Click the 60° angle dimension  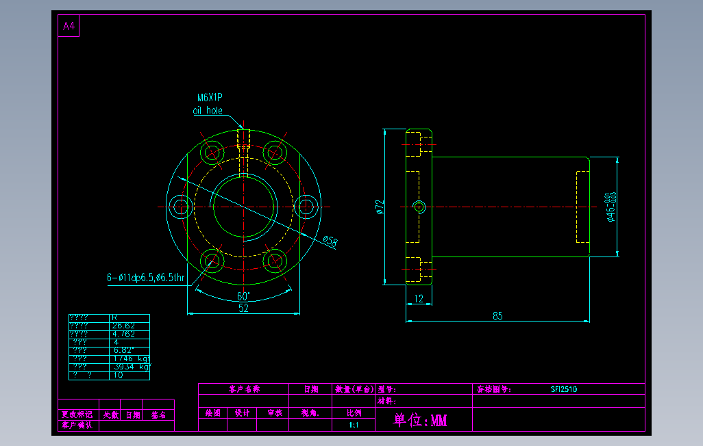click(x=243, y=296)
